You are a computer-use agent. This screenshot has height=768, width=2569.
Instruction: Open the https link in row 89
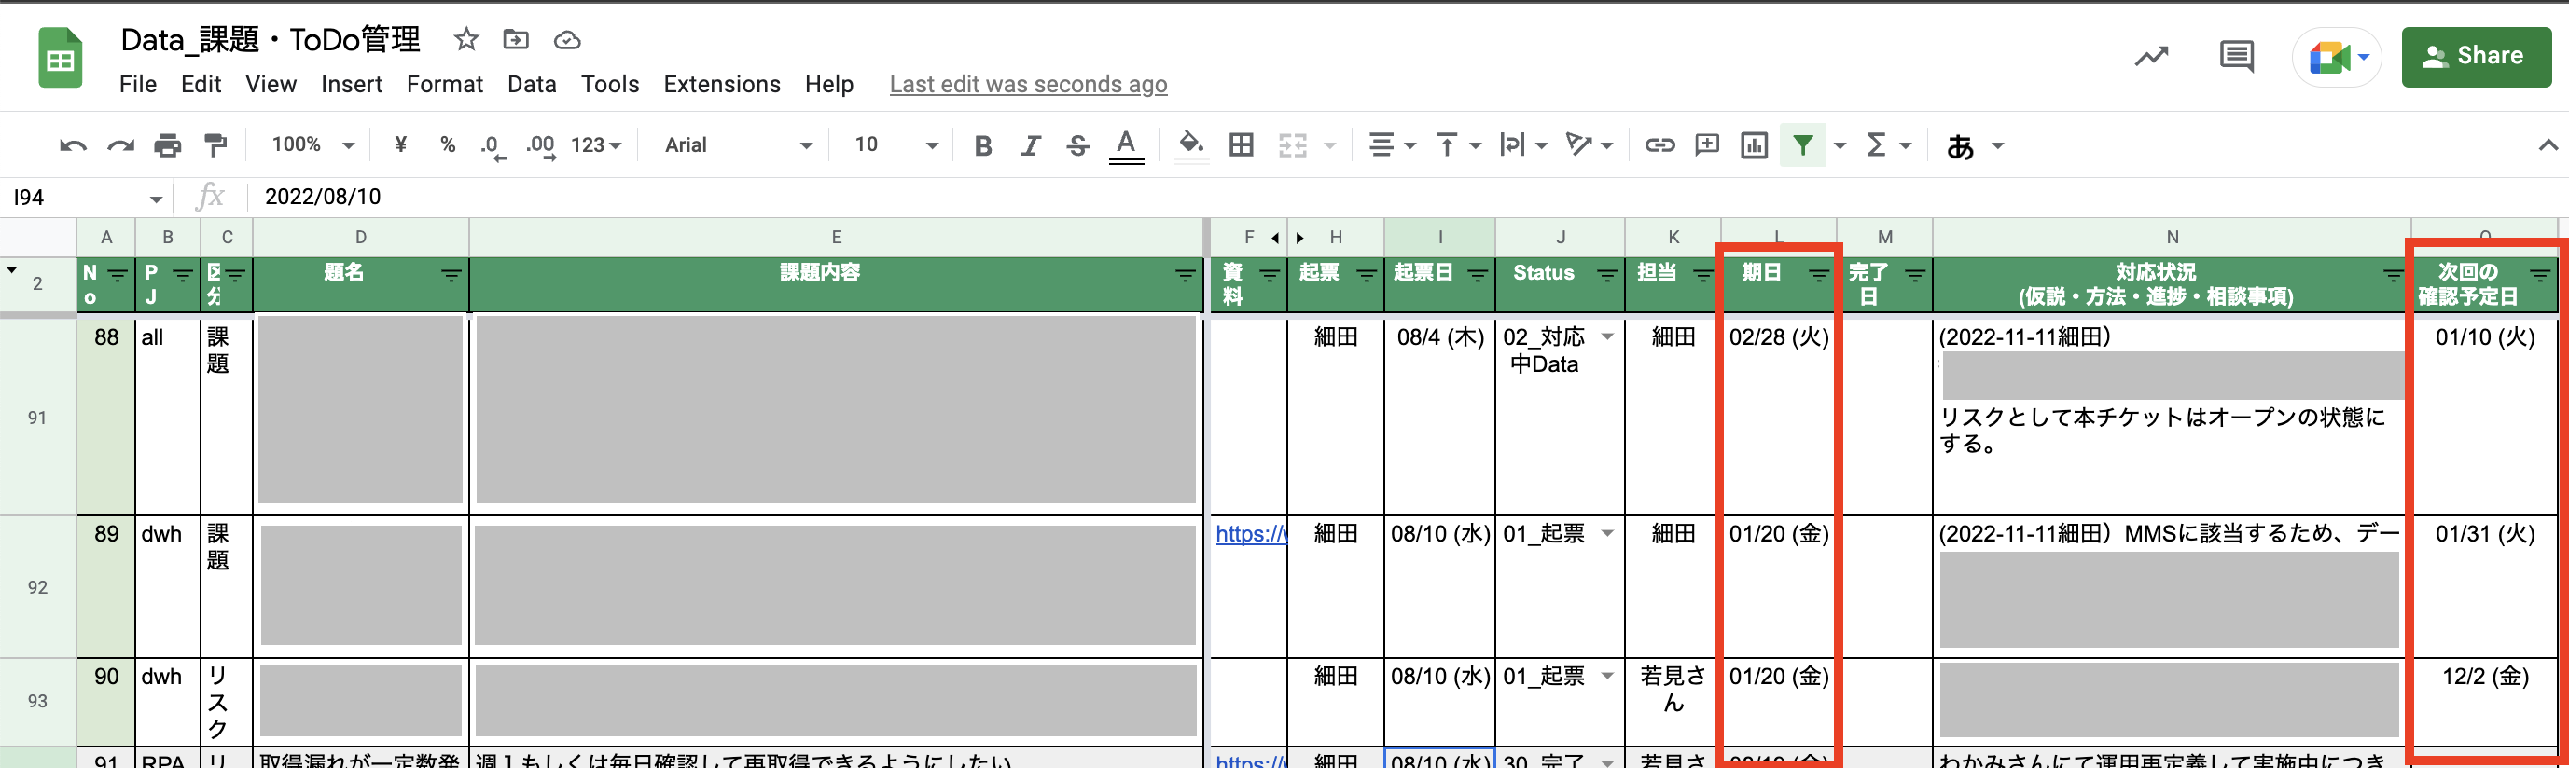pyautogui.click(x=1251, y=534)
